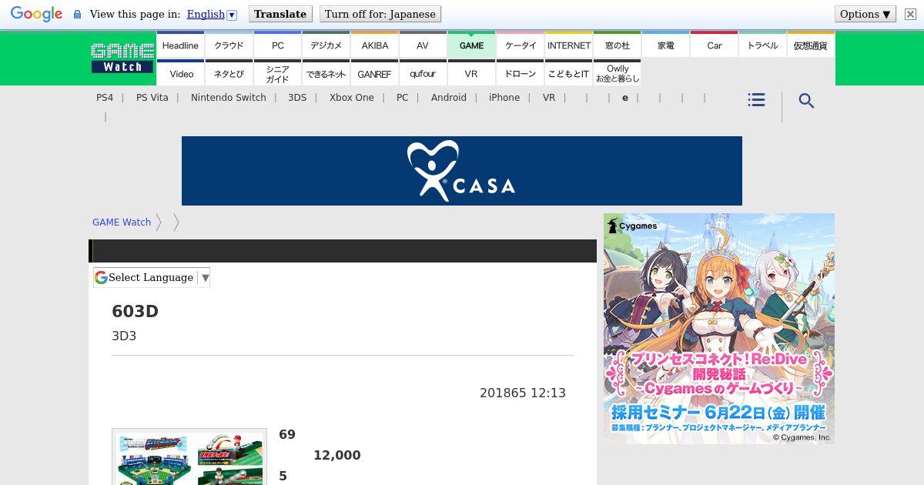Viewport: 924px width, 485px height.
Task: Go to Nintendo Switch category link
Action: point(229,98)
